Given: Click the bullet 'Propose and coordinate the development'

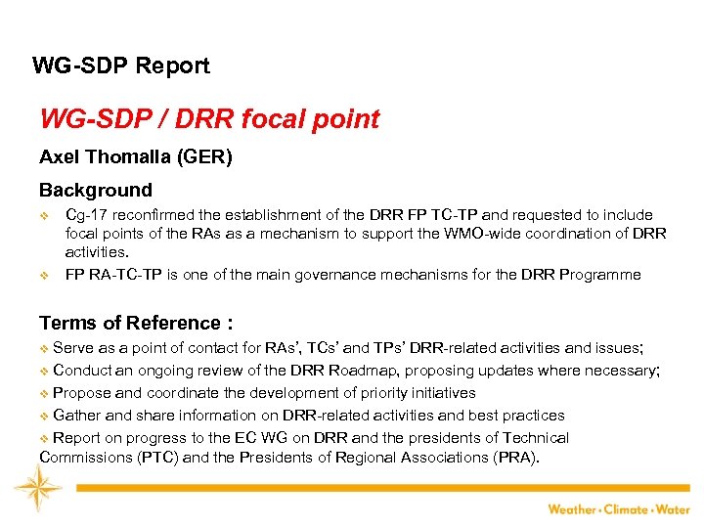Looking at the screenshot, I should [x=264, y=393].
